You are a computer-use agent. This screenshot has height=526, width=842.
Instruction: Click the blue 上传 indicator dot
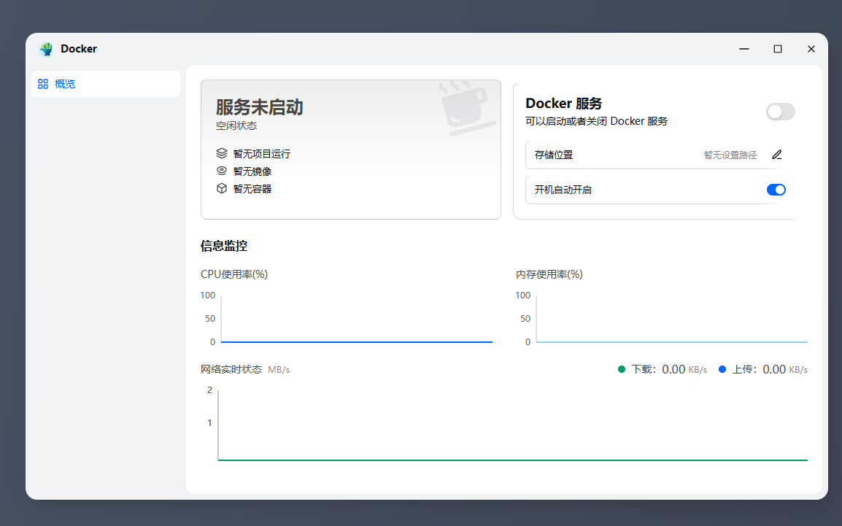click(722, 369)
